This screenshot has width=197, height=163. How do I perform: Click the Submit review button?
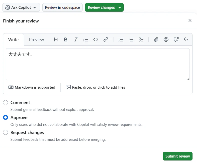point(178,156)
